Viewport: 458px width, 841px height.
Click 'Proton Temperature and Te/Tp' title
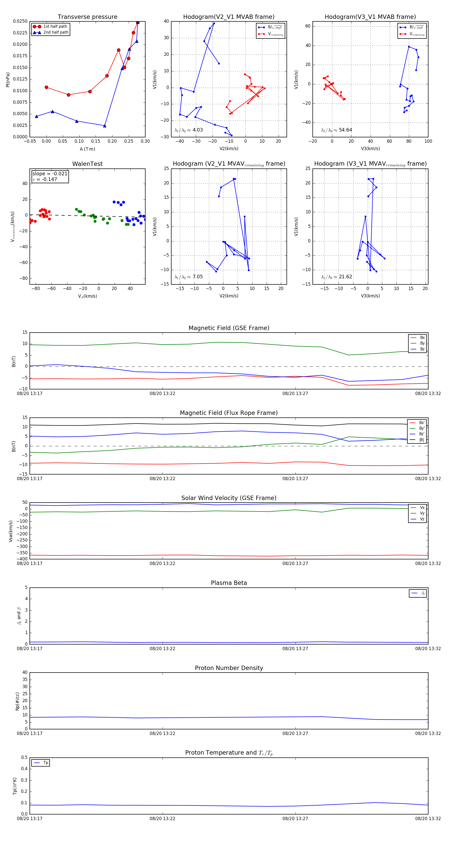tap(229, 753)
